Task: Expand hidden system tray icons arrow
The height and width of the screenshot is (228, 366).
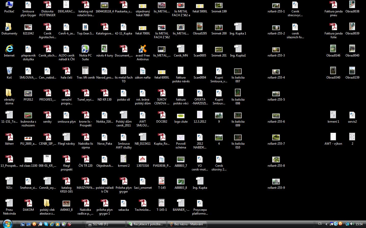Action: pos(326,224)
